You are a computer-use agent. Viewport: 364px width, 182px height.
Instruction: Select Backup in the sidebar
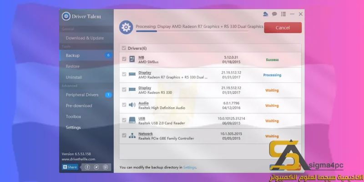86,55
